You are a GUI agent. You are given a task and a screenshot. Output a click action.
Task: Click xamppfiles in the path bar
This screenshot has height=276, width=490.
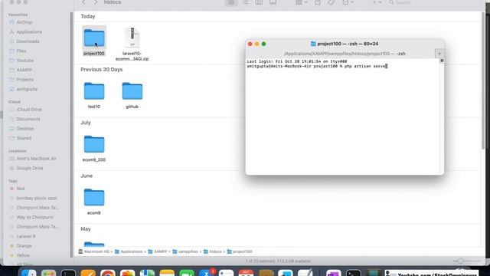point(185,251)
